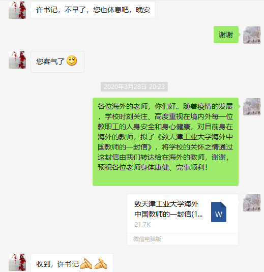The image size is (264, 272).
Task: Click the first clapping hands emoji
Action: click(x=86, y=263)
